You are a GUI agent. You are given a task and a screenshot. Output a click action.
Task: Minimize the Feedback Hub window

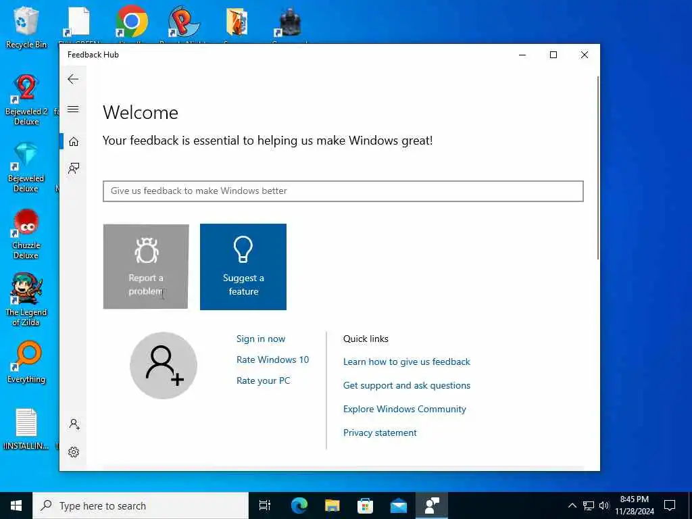522,55
